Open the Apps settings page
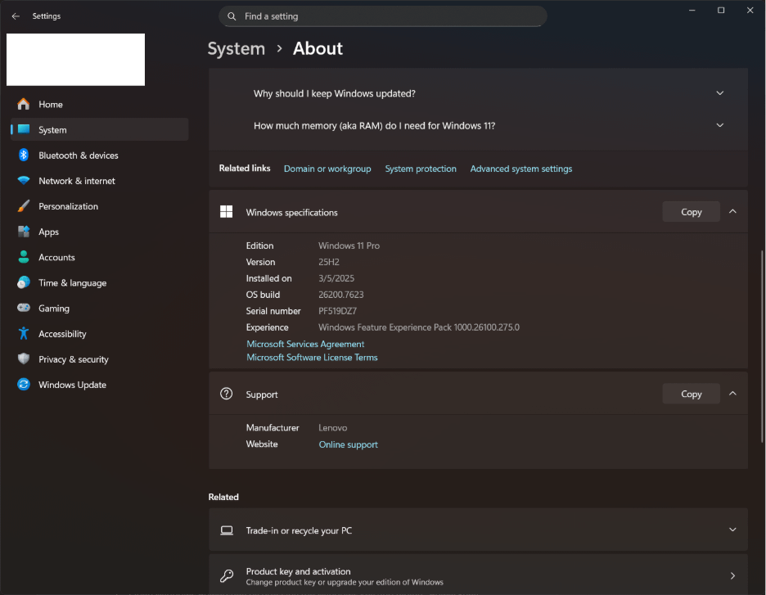This screenshot has height=595, width=766. click(99, 232)
